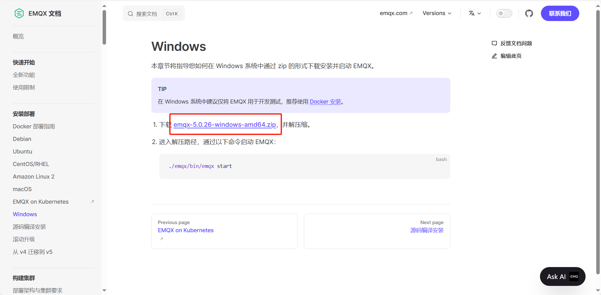Click the search magnifier icon

tap(130, 14)
